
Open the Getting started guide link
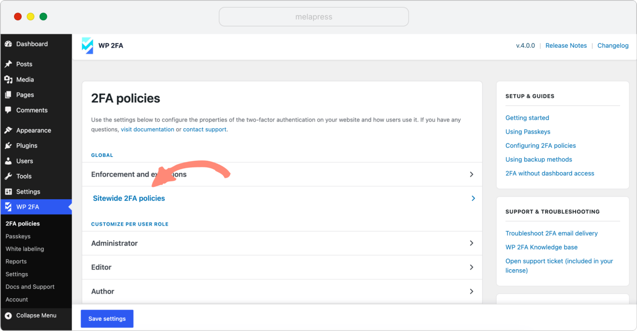click(x=527, y=118)
